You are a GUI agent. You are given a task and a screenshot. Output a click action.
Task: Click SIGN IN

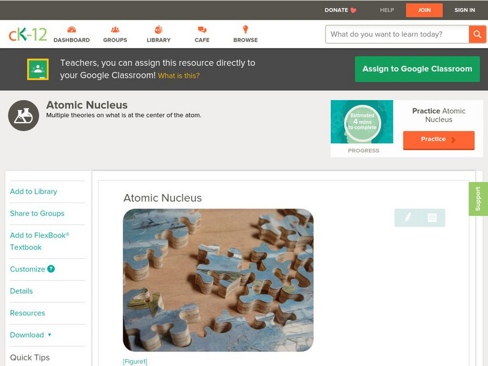[x=465, y=10]
